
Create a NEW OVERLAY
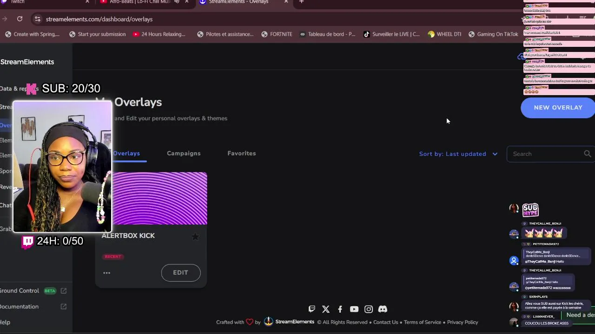pyautogui.click(x=558, y=108)
